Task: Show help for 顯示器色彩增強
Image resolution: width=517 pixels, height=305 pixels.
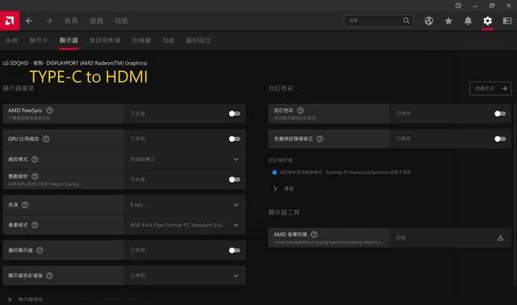Action: click(49, 275)
